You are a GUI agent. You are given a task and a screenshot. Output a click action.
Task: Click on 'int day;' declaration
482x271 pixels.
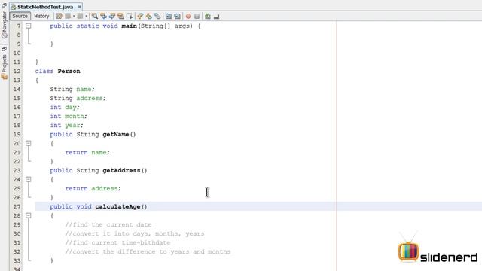65,107
